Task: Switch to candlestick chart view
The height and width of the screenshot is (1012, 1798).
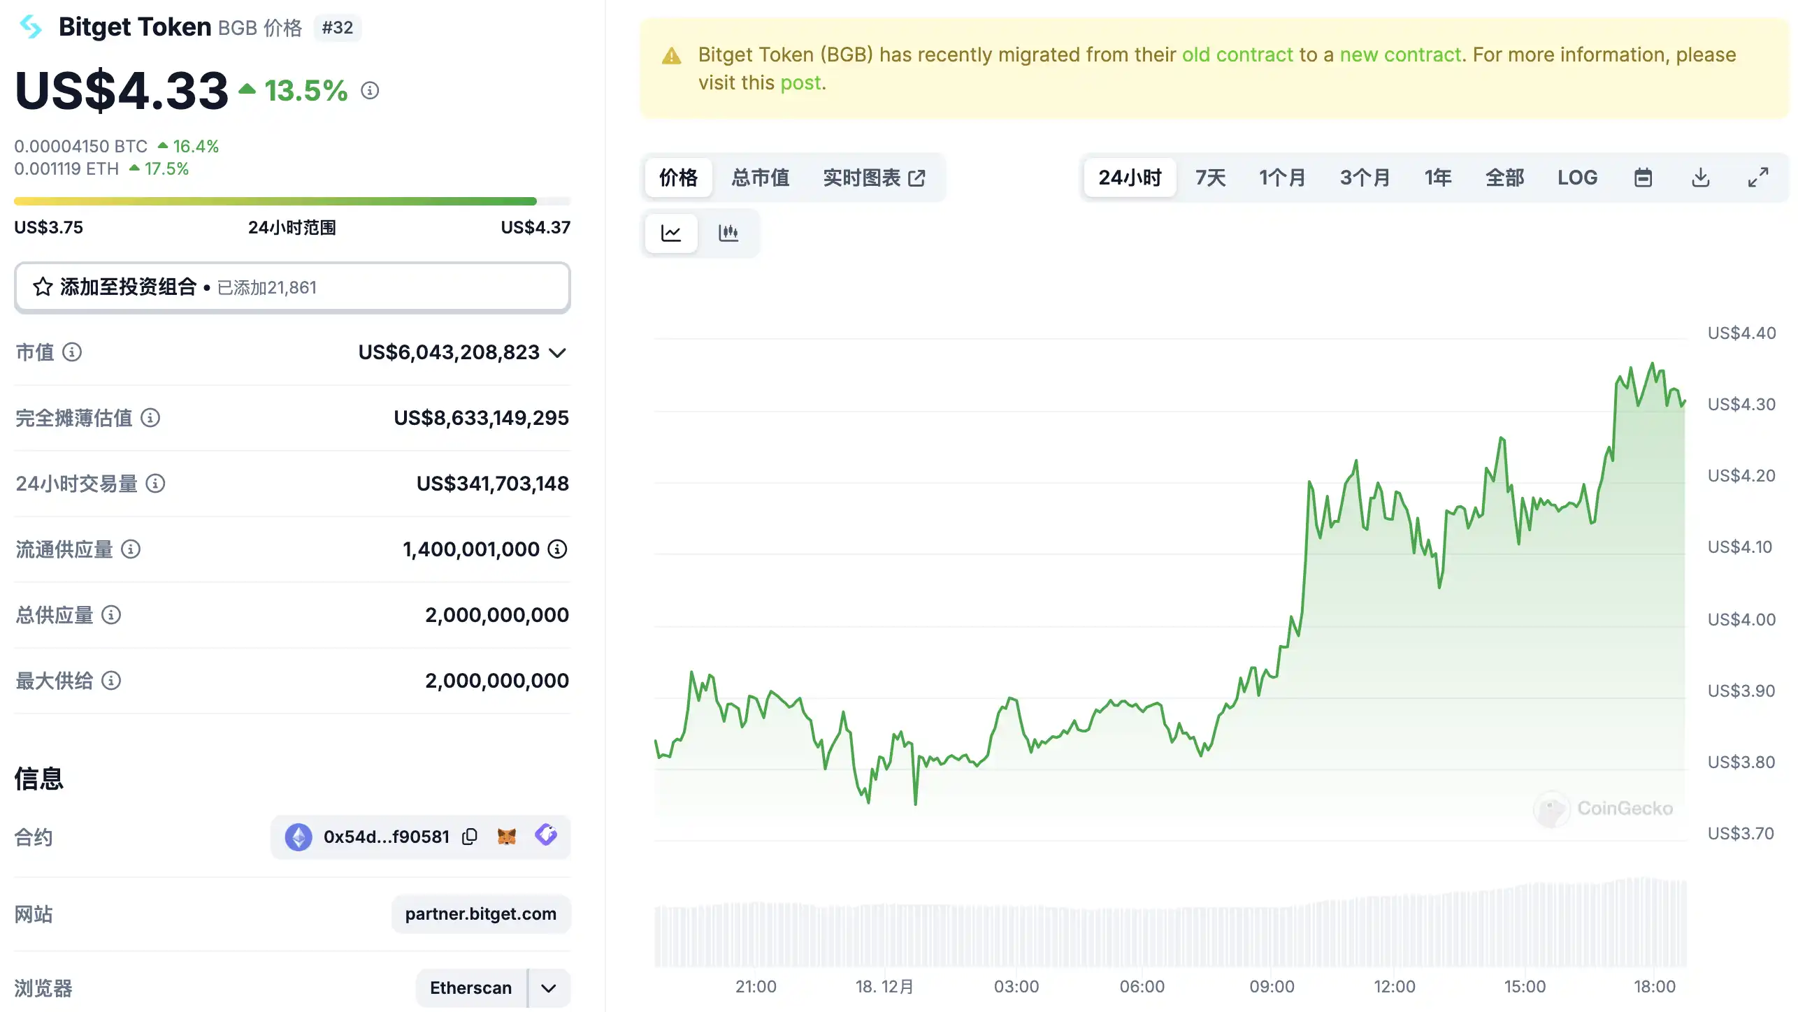Action: [728, 233]
